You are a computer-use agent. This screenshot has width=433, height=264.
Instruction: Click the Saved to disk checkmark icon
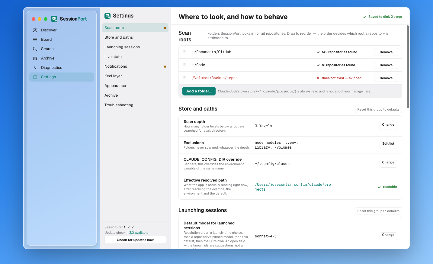coord(364,17)
